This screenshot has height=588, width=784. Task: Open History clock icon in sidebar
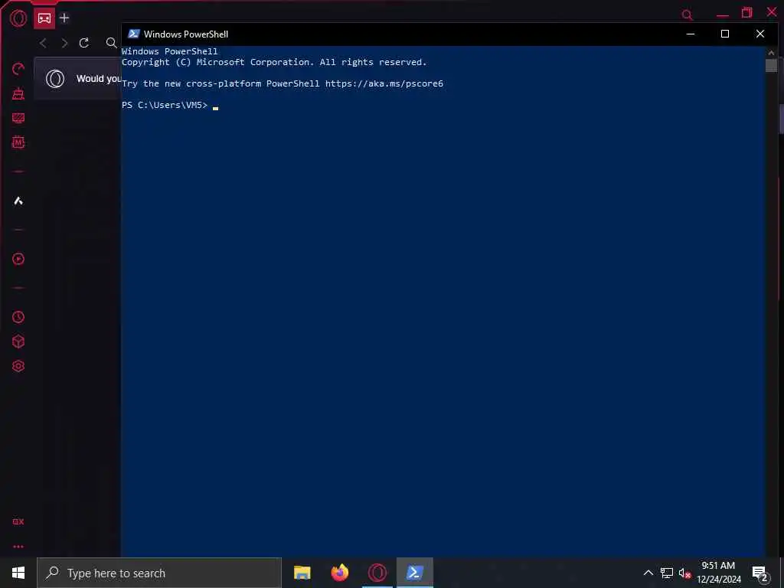[x=18, y=317]
